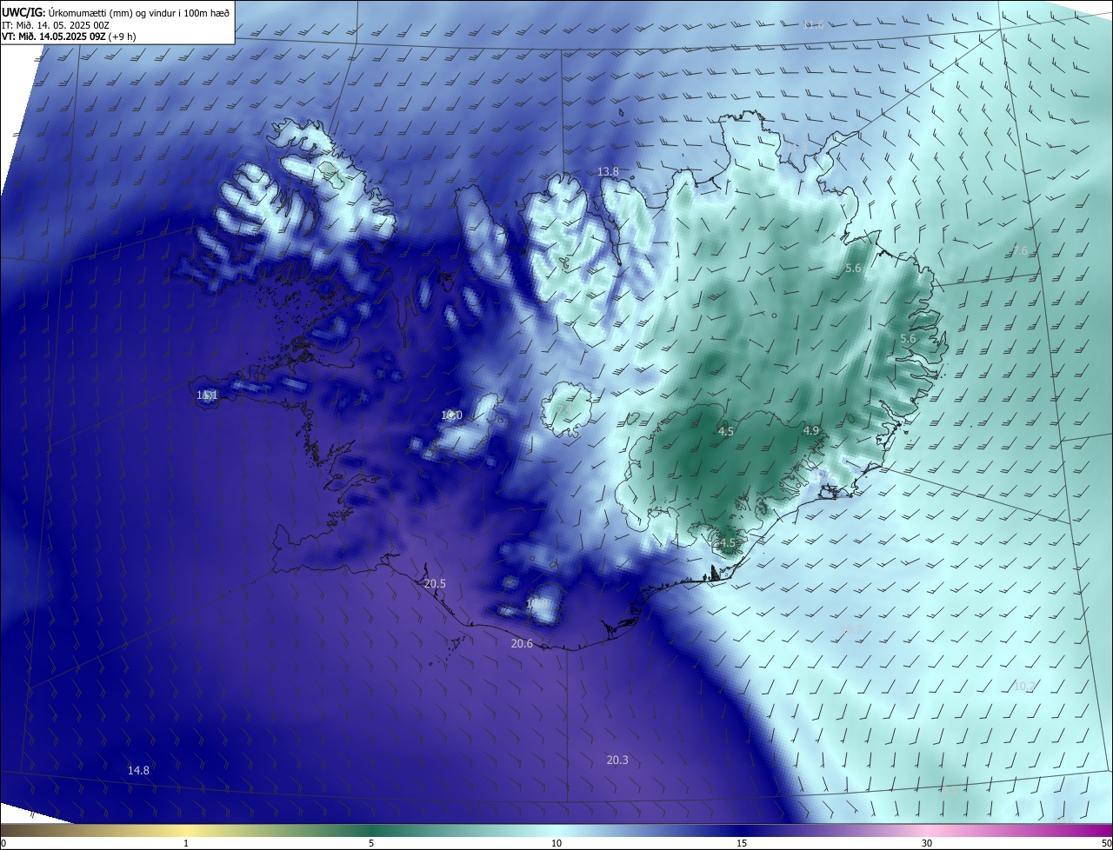Click the colour scale tick labelled 50

1106,844
